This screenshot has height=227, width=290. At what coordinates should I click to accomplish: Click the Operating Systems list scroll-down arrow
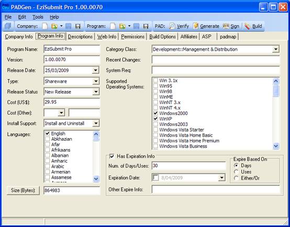276,146
